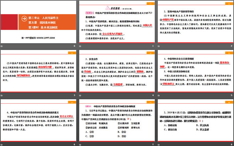This screenshot has height=146, width=234.
Task: Click the animation star icon under slide 5
Action: (159, 95)
